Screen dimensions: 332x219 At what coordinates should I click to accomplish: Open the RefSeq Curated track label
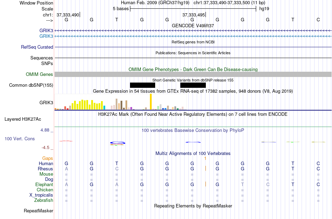click(37, 47)
